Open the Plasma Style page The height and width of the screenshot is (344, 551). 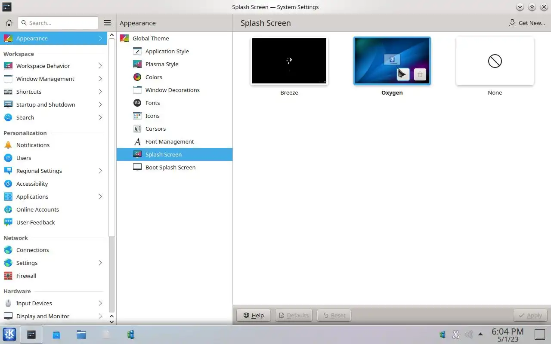coord(174,64)
